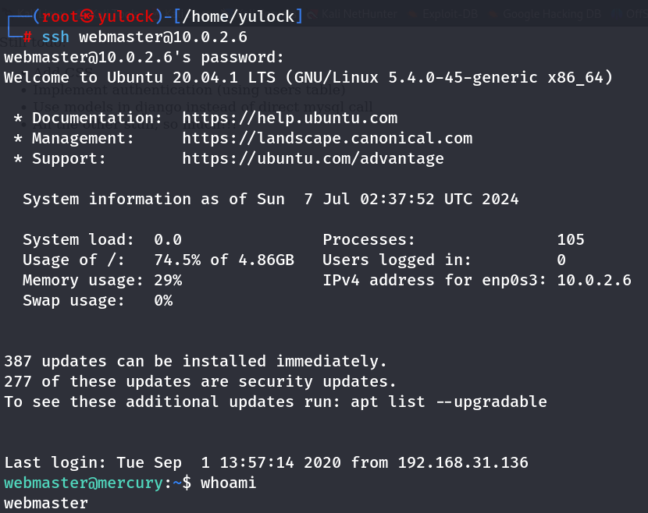Click the Last login source 192.168.31.136
This screenshot has height=513, width=648.
(463, 463)
